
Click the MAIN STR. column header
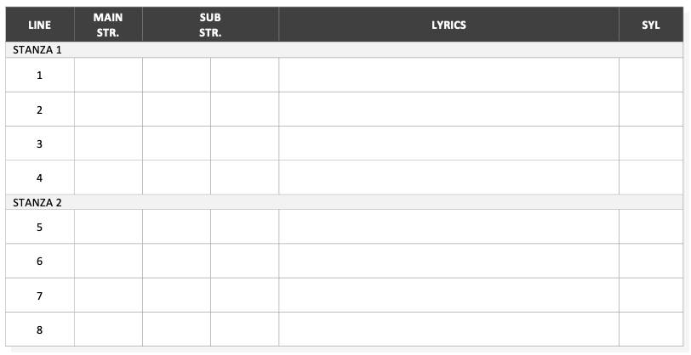click(108, 25)
